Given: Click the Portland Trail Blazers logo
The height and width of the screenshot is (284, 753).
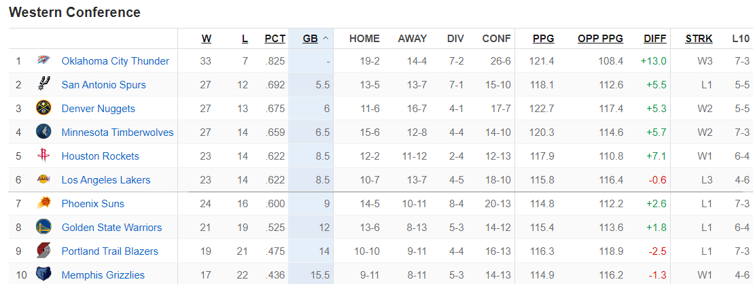Looking at the screenshot, I should coord(43,251).
